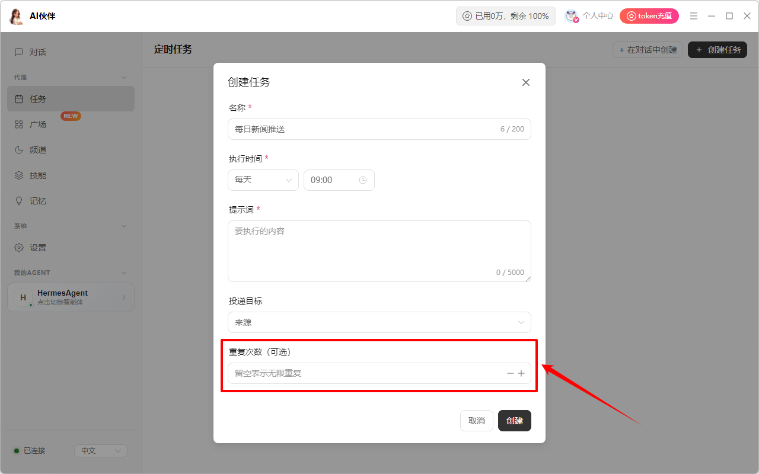Collapse the 我的AGENT section chevron
Screen dimensions: 759x474
pos(124,273)
